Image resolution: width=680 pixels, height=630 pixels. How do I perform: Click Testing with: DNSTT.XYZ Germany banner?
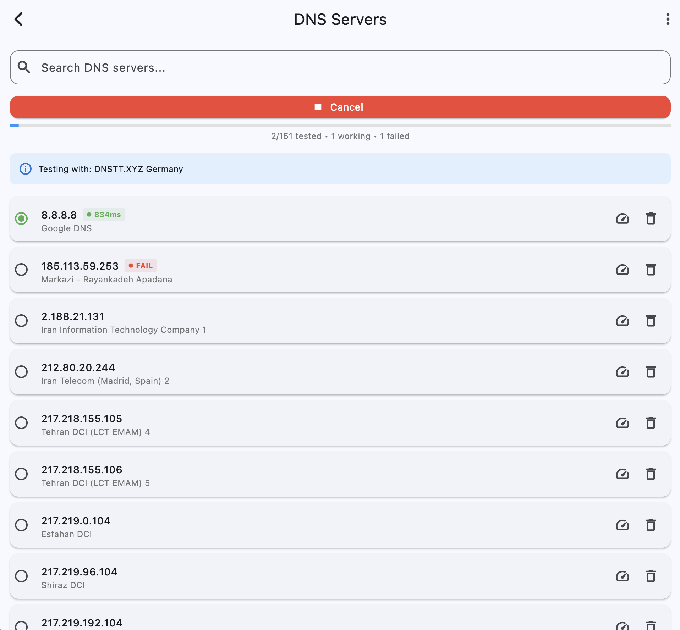click(x=340, y=169)
